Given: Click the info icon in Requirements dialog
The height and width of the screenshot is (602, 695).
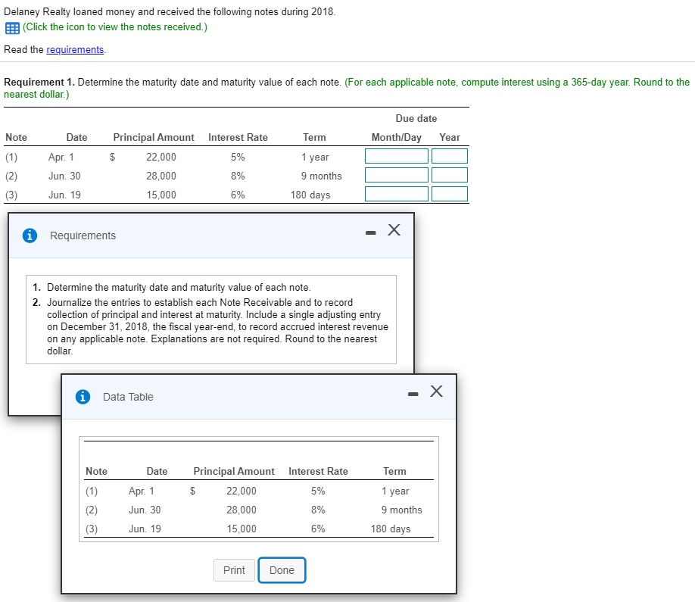Looking at the screenshot, I should click(x=30, y=235).
